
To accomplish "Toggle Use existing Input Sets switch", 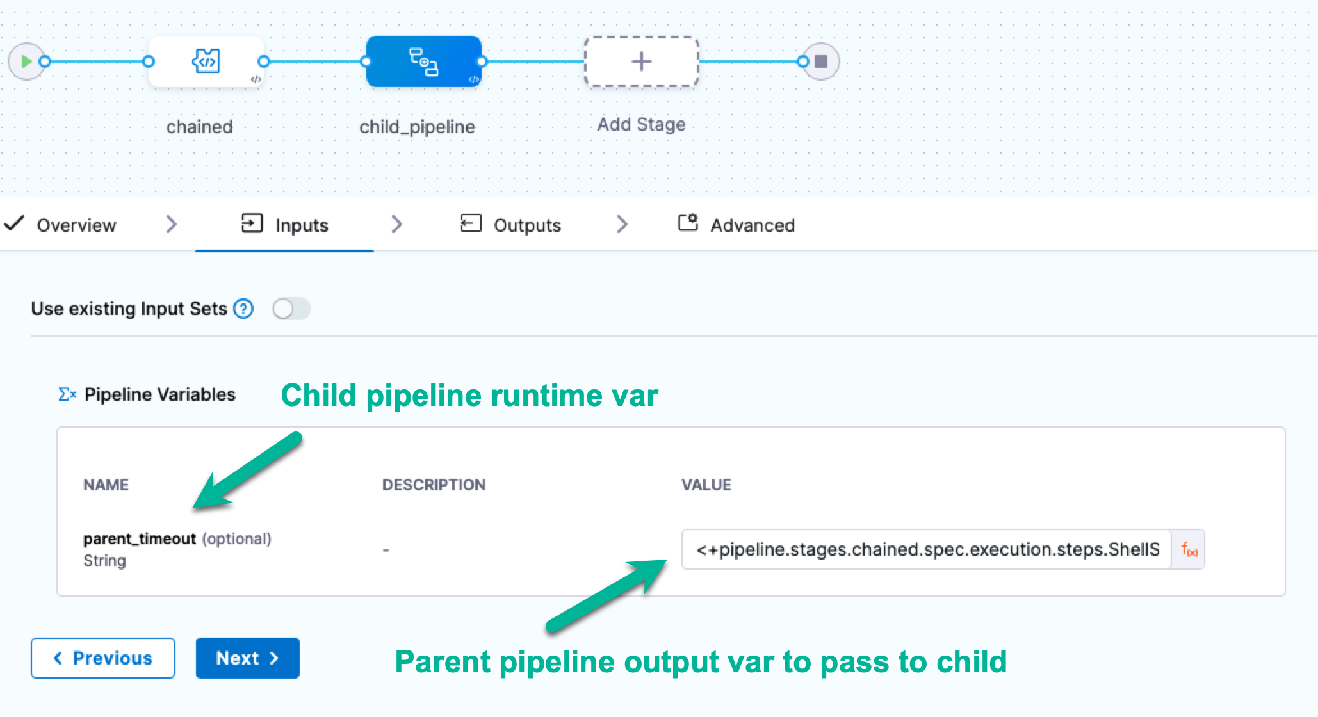I will click(291, 309).
